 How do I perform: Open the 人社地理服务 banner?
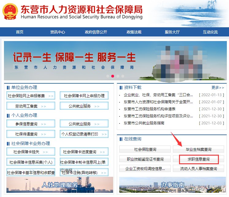click(x=60, y=185)
